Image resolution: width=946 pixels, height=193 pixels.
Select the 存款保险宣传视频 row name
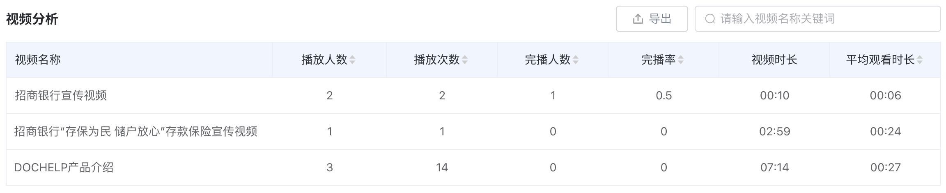point(135,132)
